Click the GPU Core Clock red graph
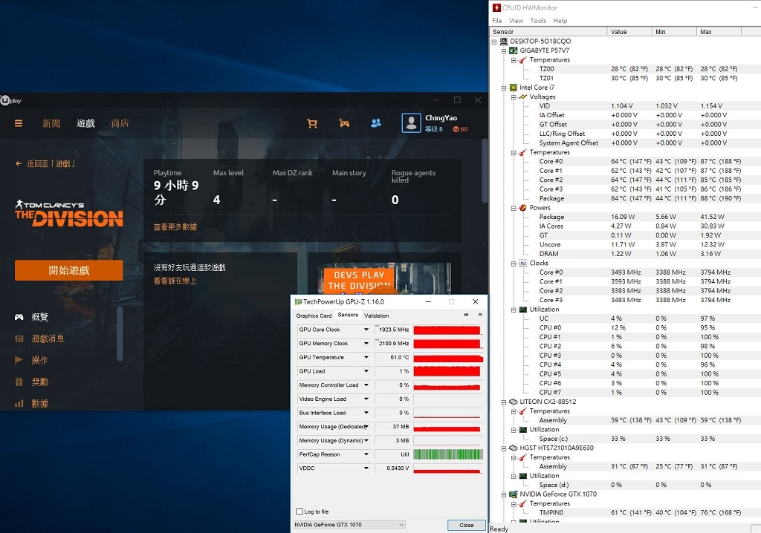Screen dimensions: 761x533 click(x=448, y=330)
